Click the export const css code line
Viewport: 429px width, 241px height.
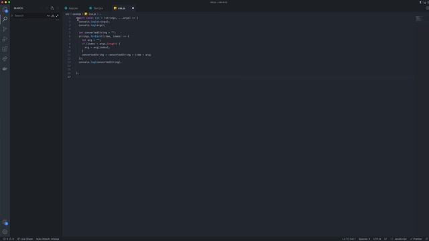[x=107, y=18]
